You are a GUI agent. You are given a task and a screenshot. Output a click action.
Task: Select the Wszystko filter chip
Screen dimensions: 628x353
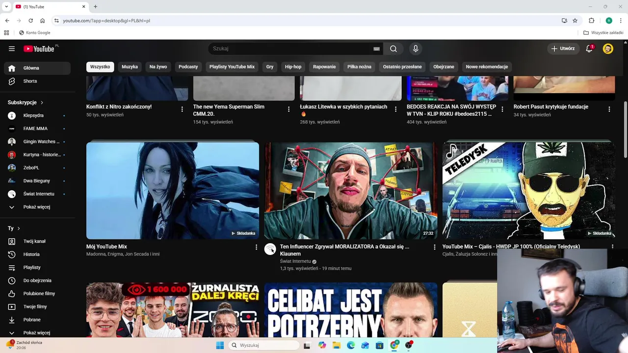(x=100, y=67)
